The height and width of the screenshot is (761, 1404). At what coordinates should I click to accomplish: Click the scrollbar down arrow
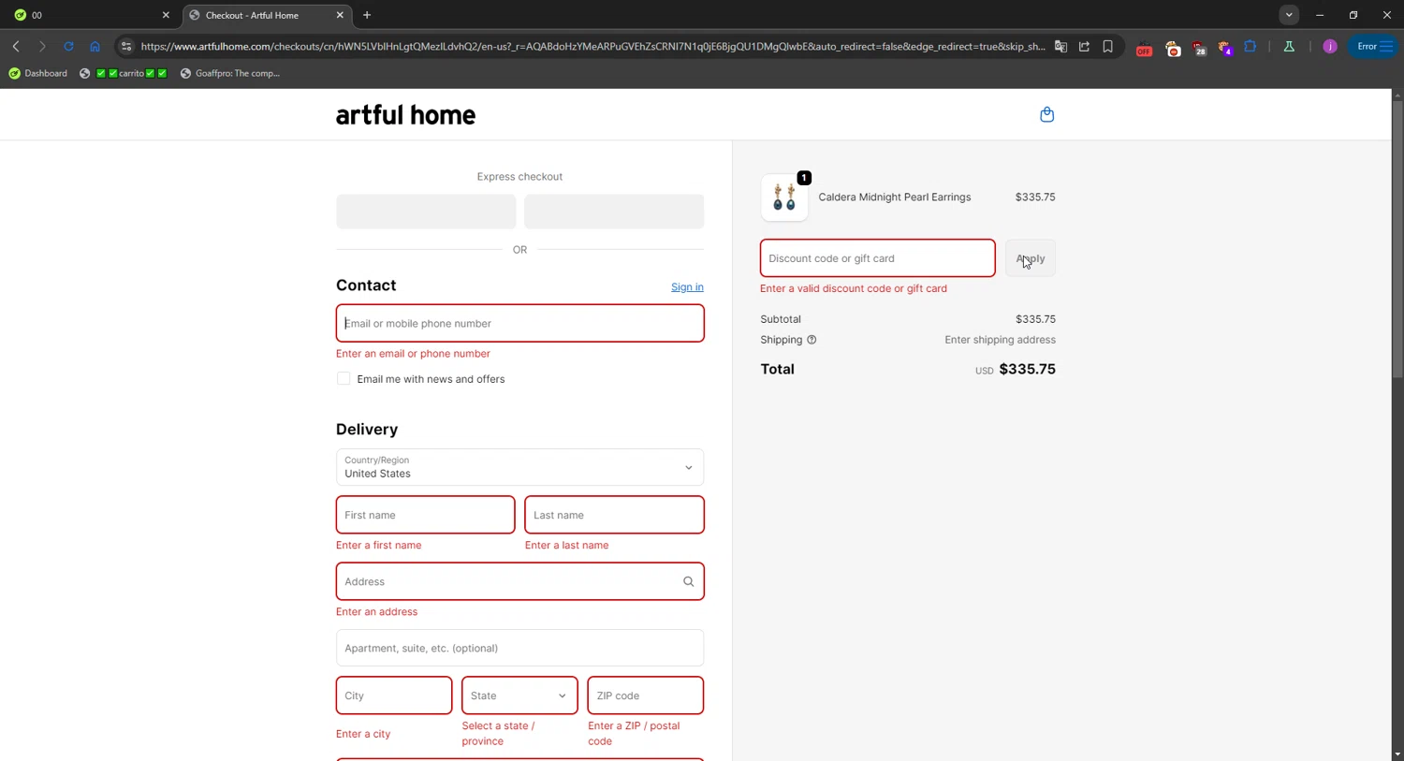point(1397,754)
